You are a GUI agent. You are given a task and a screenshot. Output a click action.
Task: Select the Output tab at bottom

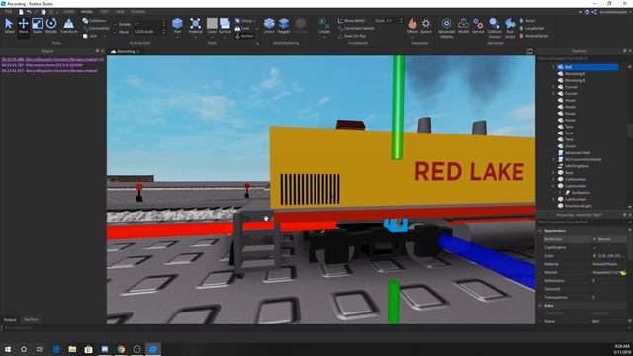[10, 319]
